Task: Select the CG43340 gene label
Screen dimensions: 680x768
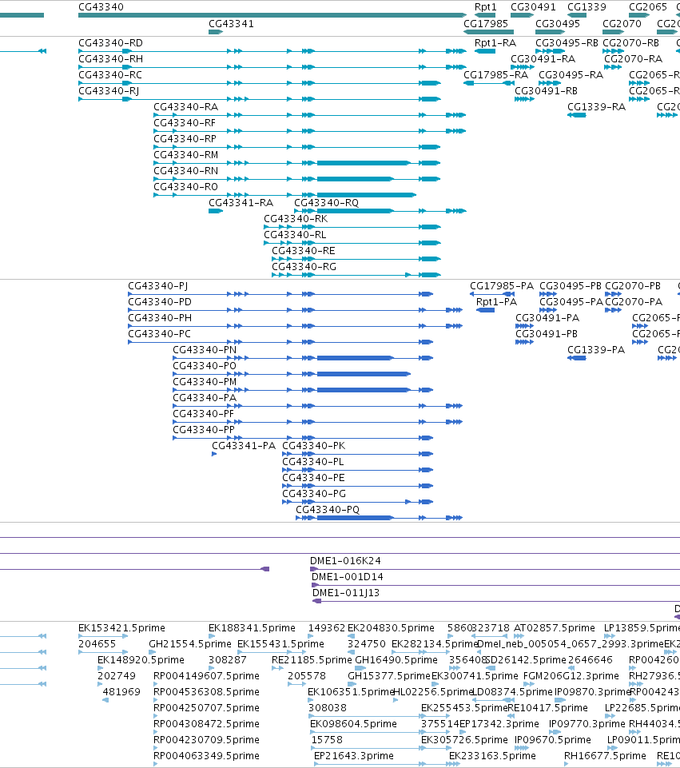Action: [101, 7]
